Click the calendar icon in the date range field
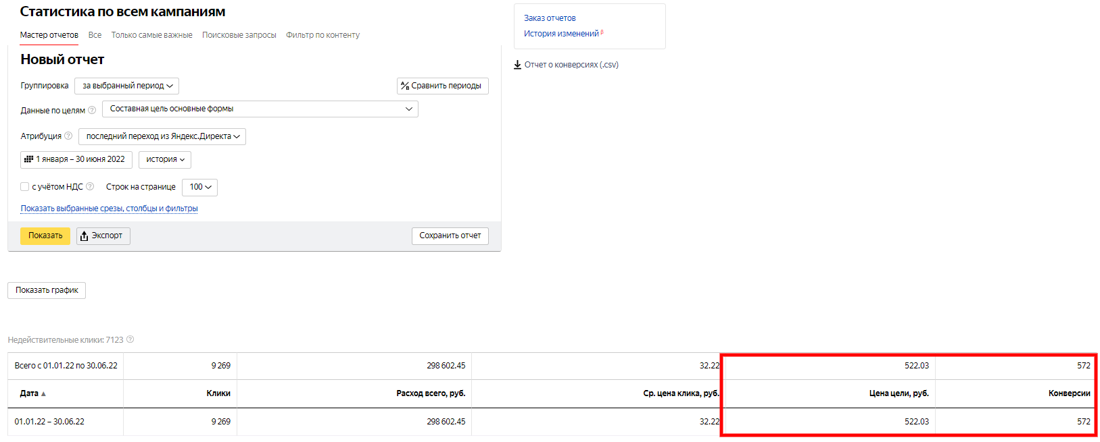The image size is (1100, 442). pyautogui.click(x=28, y=159)
